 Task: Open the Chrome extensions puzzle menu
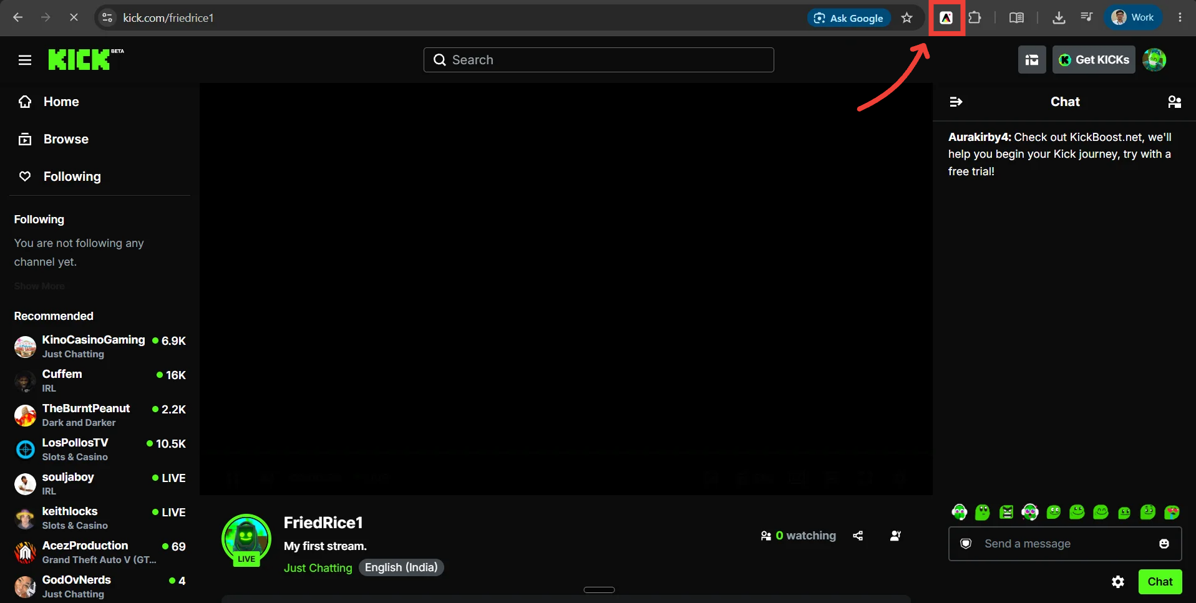pyautogui.click(x=975, y=18)
